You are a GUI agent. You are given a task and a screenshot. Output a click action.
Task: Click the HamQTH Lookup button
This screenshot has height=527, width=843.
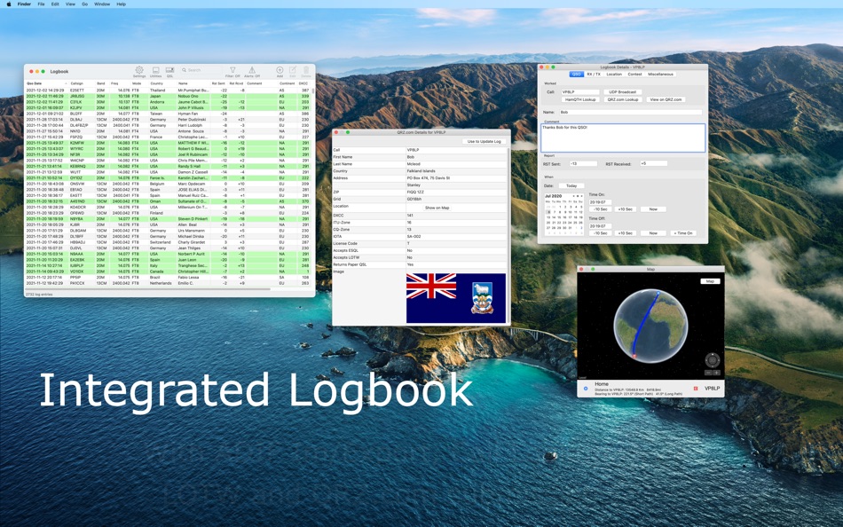click(x=580, y=99)
